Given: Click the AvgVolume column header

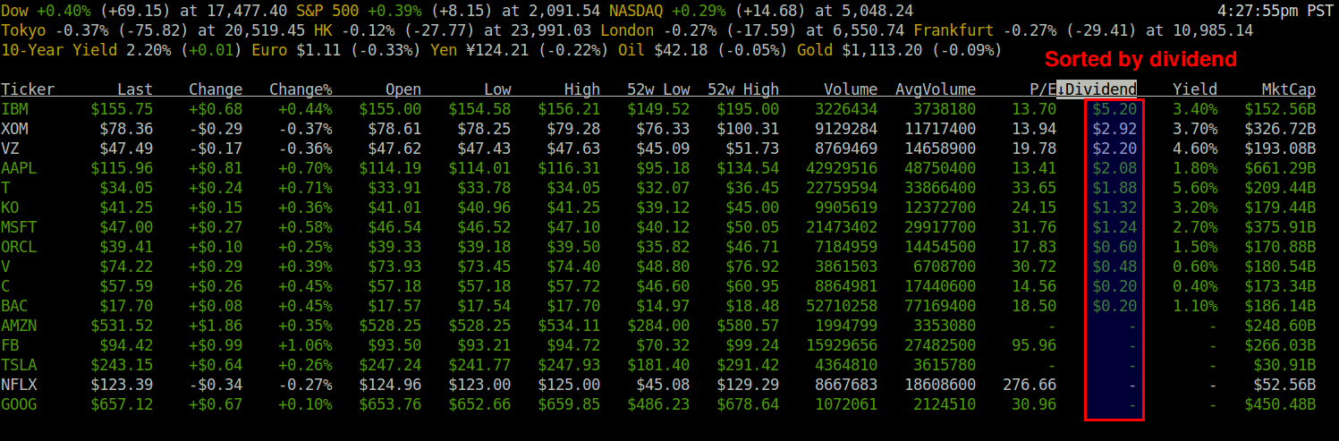Looking at the screenshot, I should coord(936,89).
